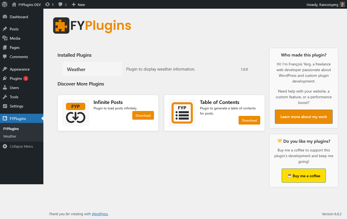Open Tools via the wrench icon

tap(5, 97)
